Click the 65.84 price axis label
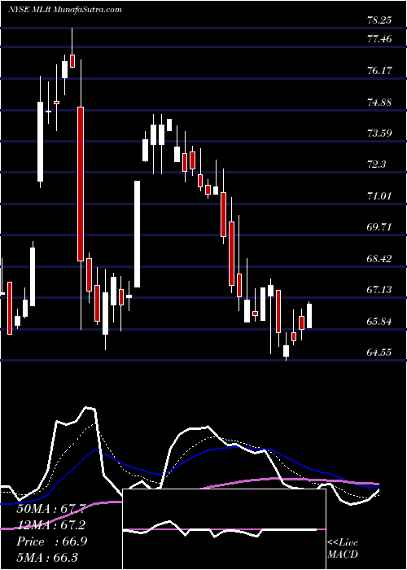Image resolution: width=407 pixels, height=570 pixels. tap(379, 322)
